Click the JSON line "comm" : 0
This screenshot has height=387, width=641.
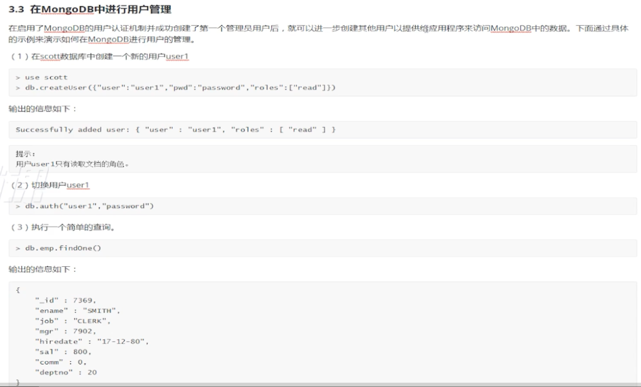click(61, 362)
